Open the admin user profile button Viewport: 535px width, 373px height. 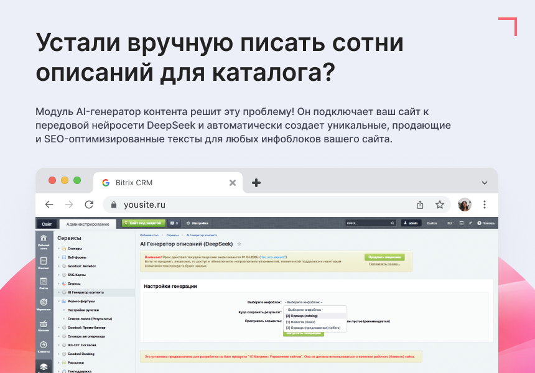(411, 223)
